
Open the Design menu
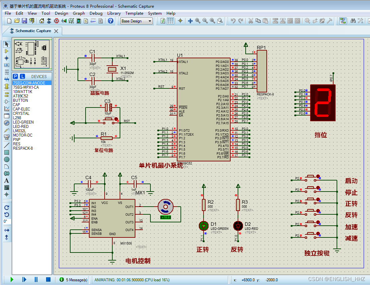click(x=61, y=13)
